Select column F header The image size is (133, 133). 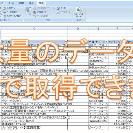pyautogui.click(x=117, y=29)
